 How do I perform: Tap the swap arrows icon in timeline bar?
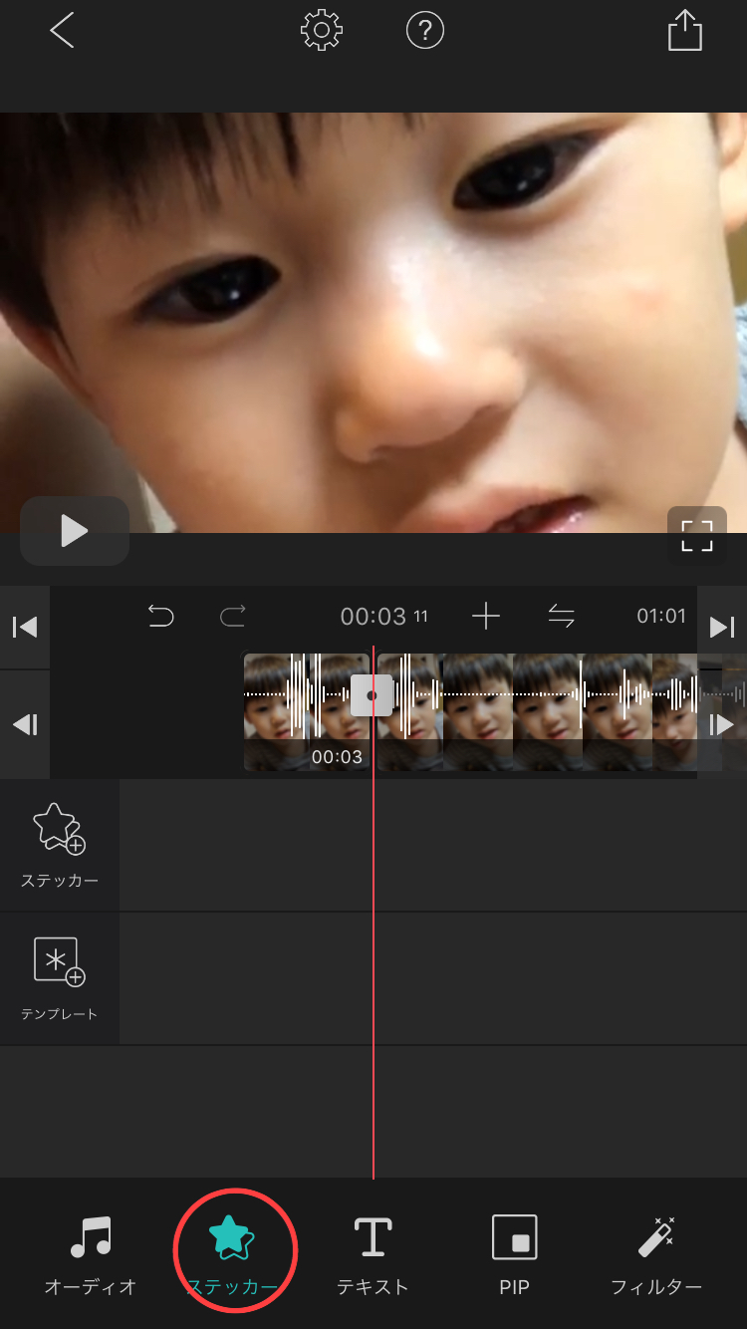[x=562, y=617]
